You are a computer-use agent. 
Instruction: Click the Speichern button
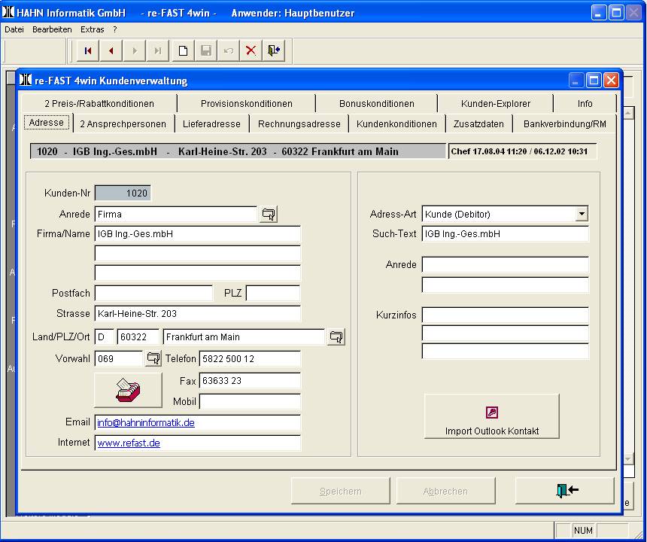click(x=340, y=492)
